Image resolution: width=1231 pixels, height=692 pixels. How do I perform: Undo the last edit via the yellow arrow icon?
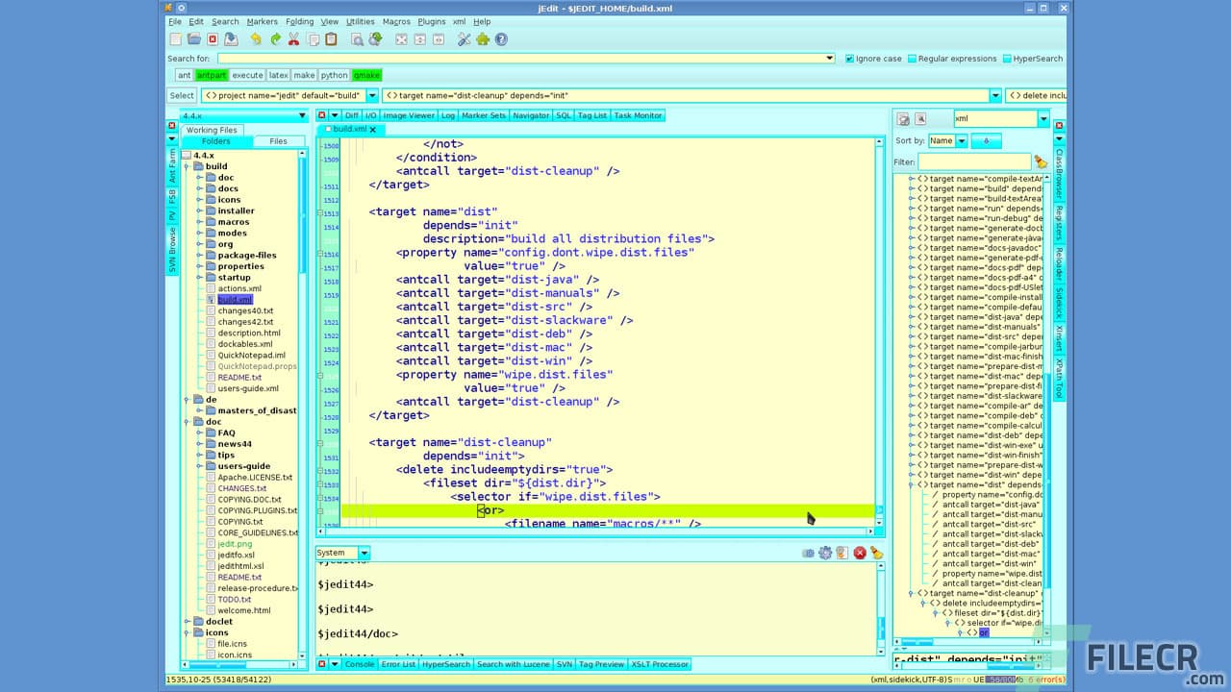(x=256, y=39)
